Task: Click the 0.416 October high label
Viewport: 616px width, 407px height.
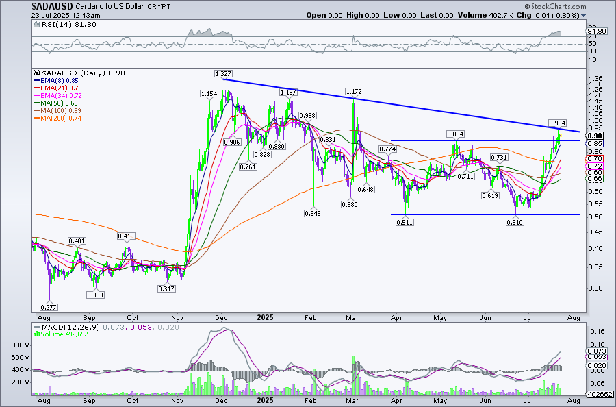Action: 126,236
